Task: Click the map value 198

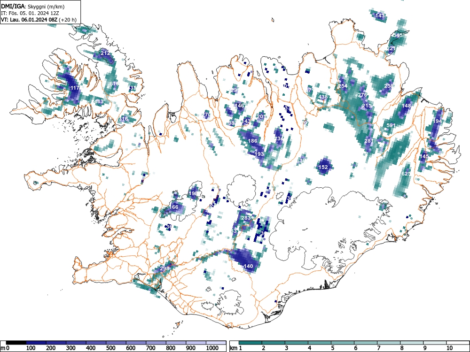Action: pos(194,193)
